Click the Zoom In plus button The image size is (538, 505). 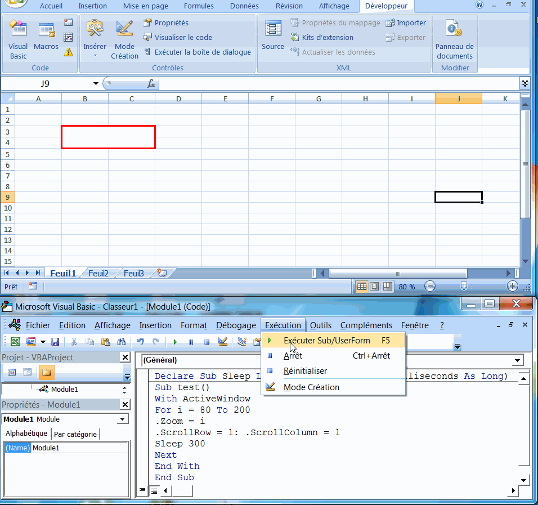coord(512,287)
